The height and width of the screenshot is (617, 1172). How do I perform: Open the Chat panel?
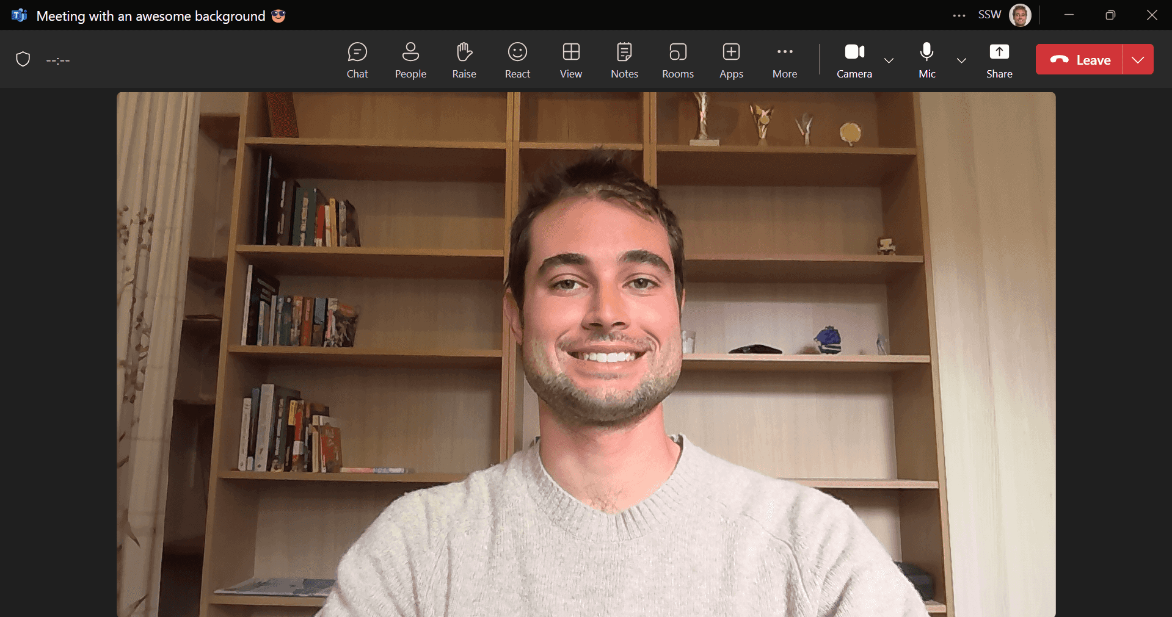click(357, 60)
